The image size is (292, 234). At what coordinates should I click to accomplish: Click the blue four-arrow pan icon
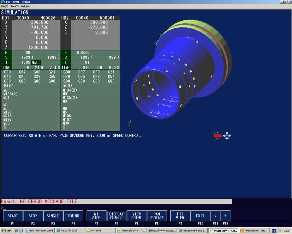[227, 136]
